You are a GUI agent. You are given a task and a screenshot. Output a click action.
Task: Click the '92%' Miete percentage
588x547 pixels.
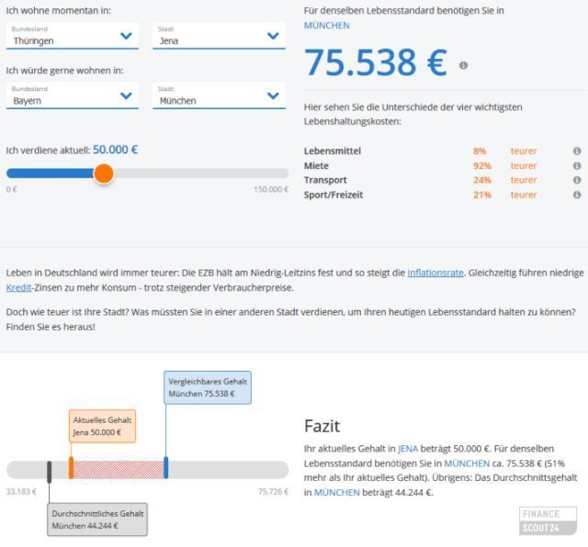pos(481,165)
